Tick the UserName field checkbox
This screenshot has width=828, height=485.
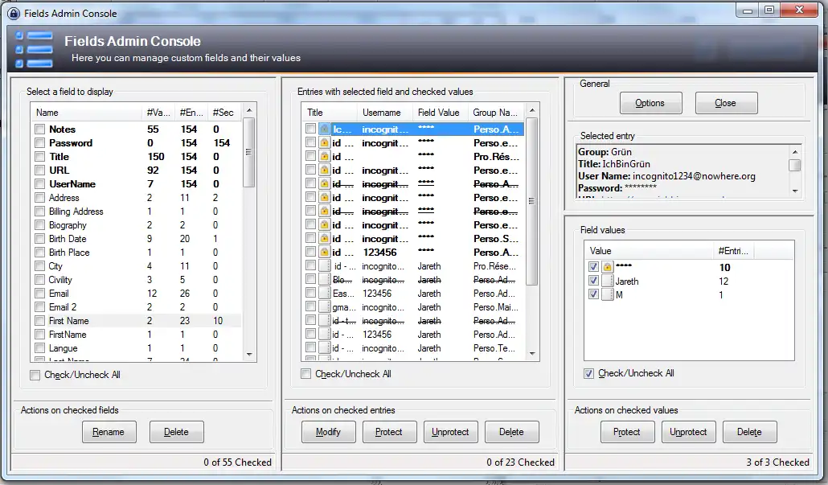coord(39,184)
